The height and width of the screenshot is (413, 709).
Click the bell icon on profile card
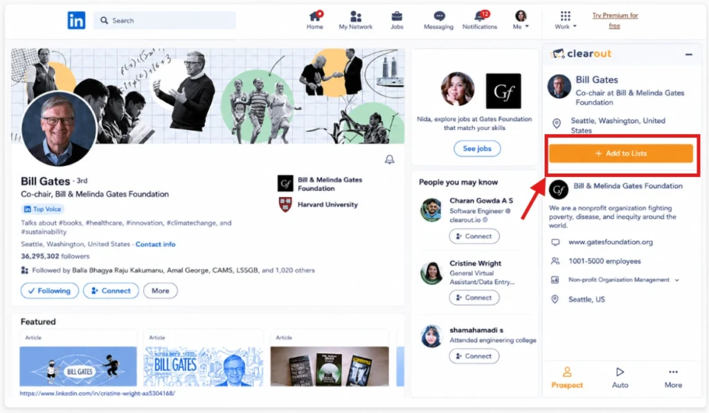(389, 160)
